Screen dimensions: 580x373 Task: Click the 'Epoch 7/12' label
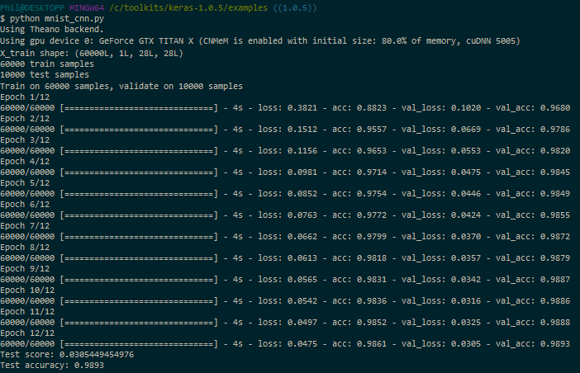pos(25,225)
